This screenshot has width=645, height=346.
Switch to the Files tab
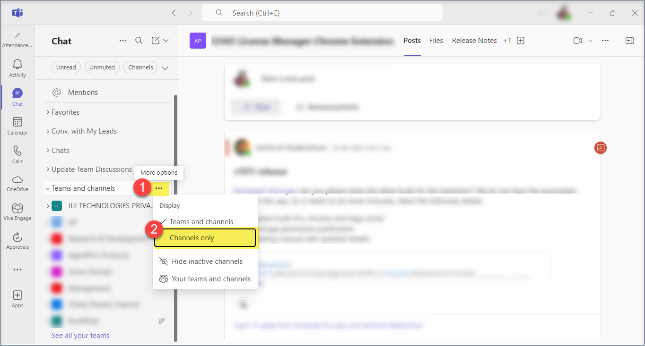click(x=436, y=41)
